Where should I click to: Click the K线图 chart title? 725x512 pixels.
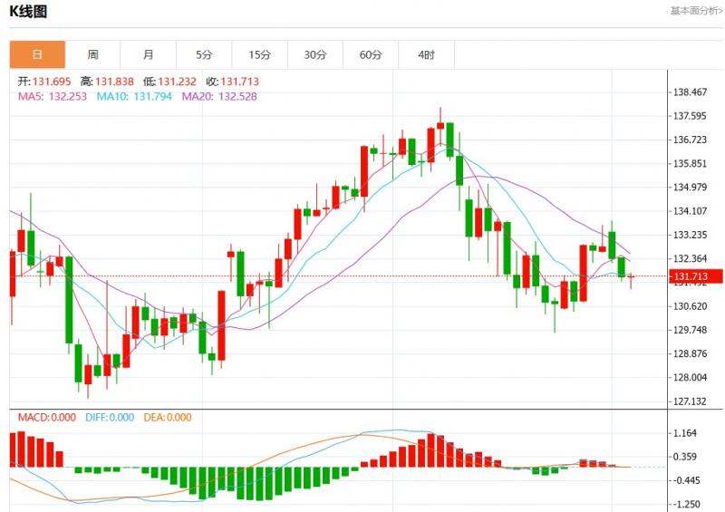pos(28,12)
